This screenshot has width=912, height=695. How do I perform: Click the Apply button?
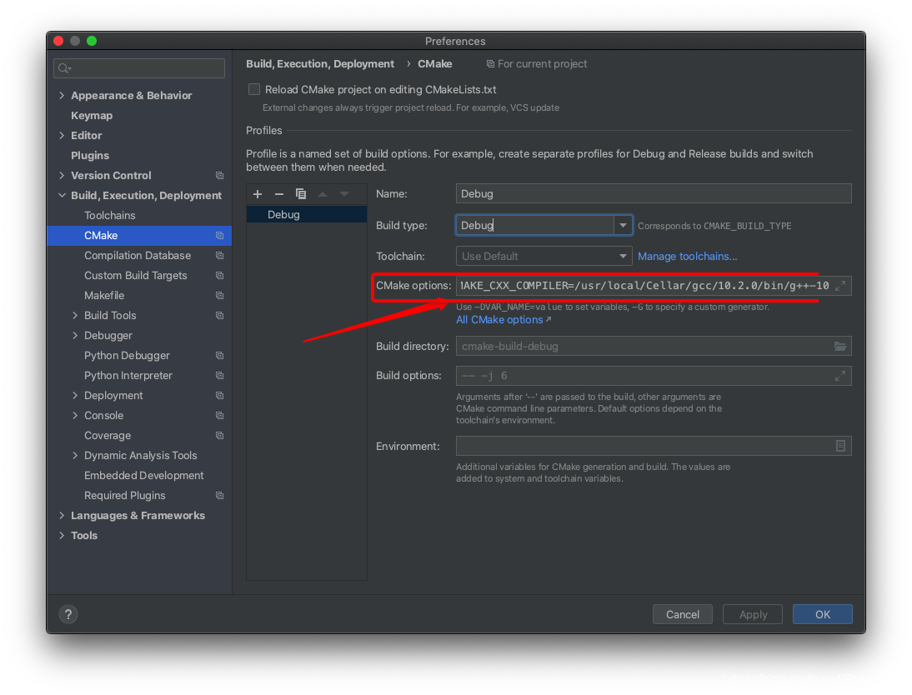pos(753,614)
